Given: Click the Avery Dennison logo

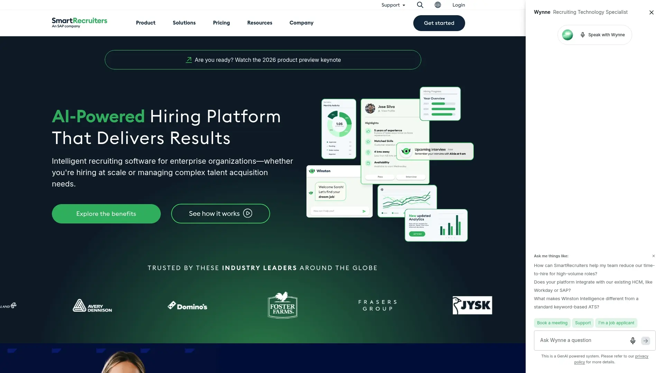Looking at the screenshot, I should 92,306.
